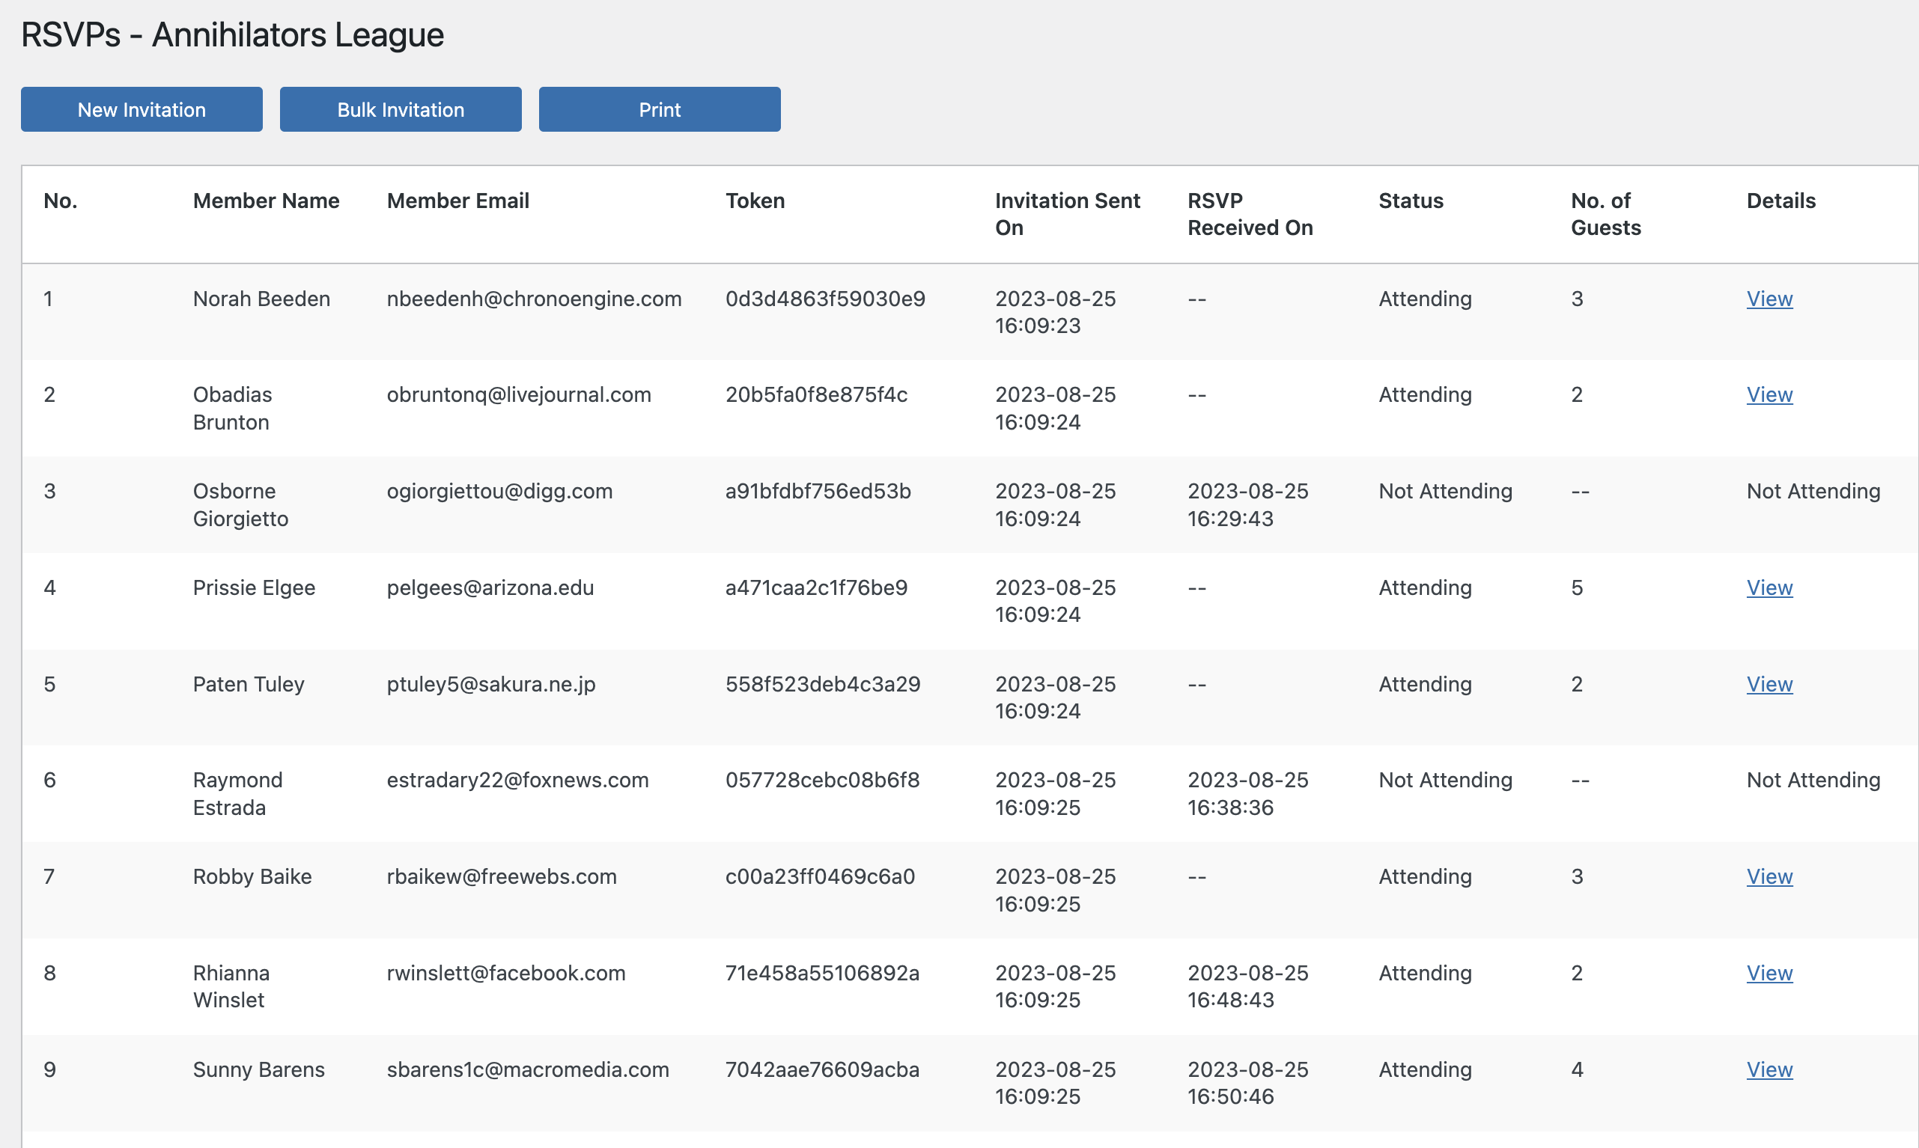Viewport: 1919px width, 1148px height.
Task: Click email nbeedenh@chronoengine.com
Action: 533,299
